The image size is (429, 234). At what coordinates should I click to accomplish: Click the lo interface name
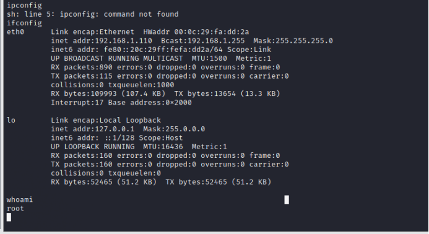pyautogui.click(x=11, y=120)
